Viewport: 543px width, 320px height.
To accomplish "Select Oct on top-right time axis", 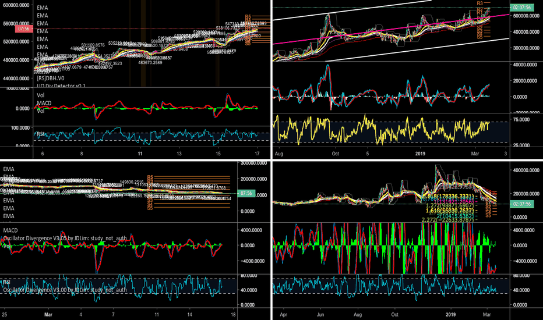I will coord(335,154).
